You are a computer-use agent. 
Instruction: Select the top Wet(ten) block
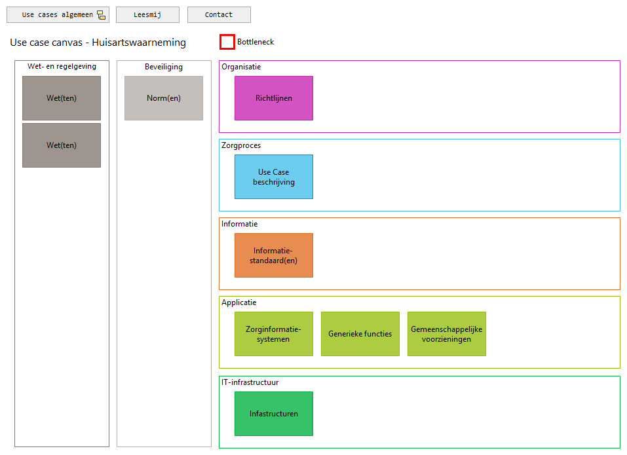[x=61, y=98]
